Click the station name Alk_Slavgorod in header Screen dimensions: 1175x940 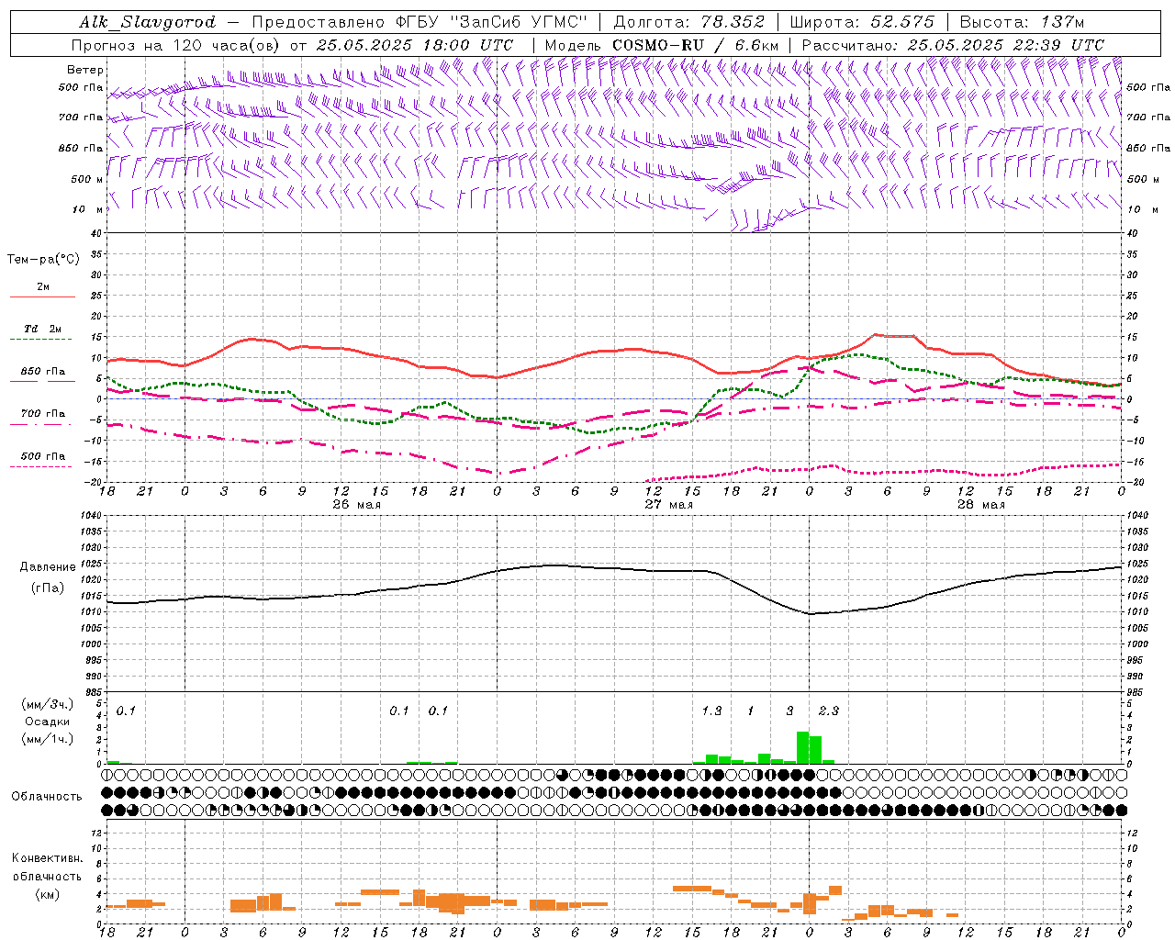click(x=147, y=22)
